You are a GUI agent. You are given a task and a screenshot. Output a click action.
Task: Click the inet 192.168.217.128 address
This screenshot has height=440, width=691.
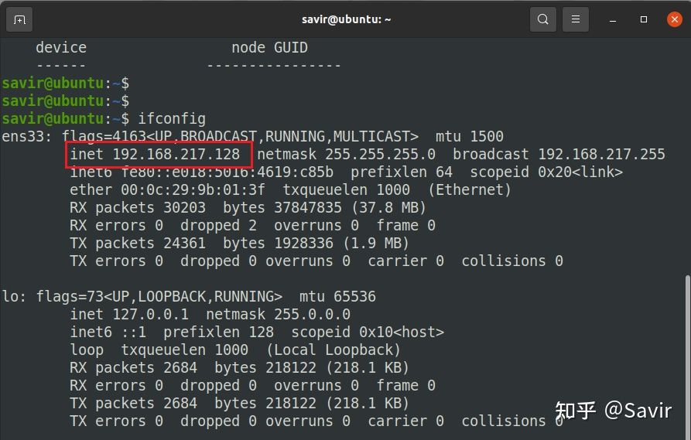click(x=155, y=154)
